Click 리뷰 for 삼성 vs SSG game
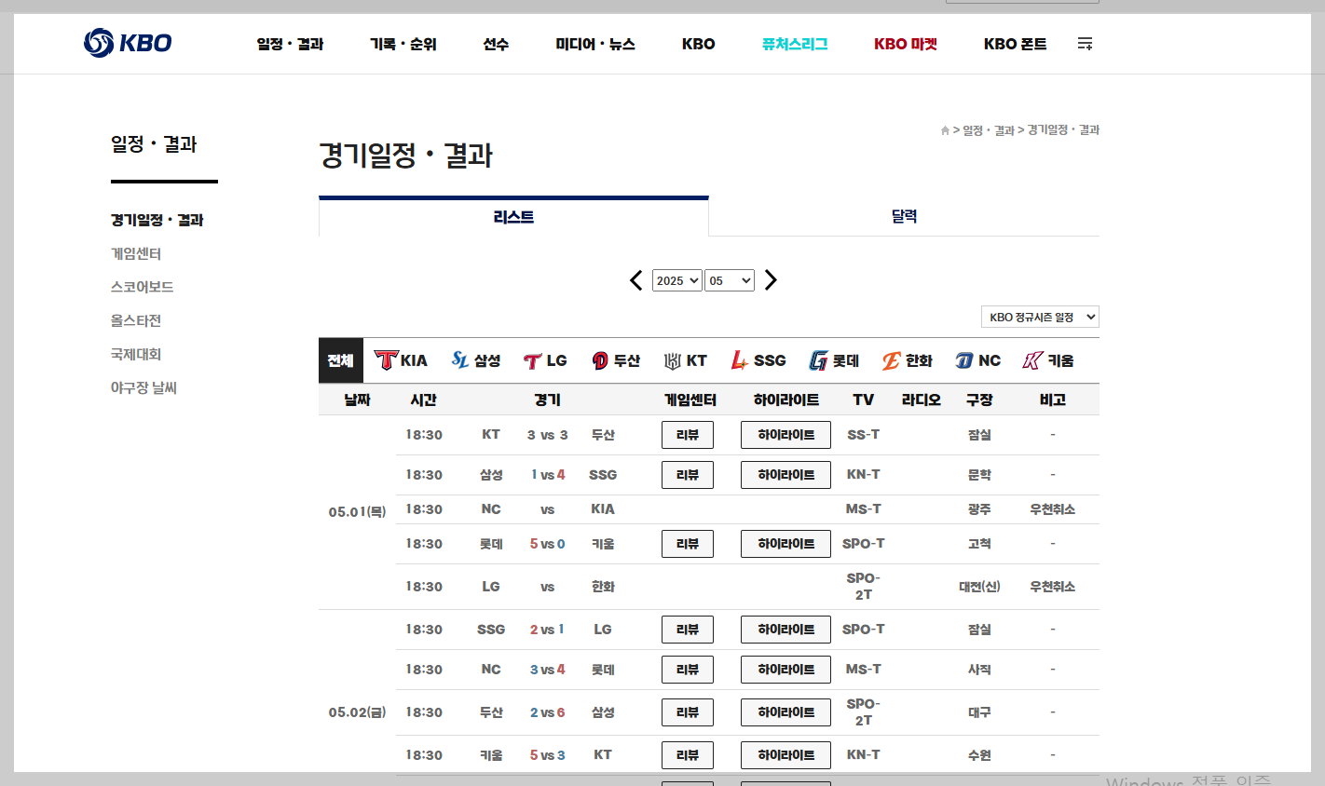1325x786 pixels. coord(688,475)
